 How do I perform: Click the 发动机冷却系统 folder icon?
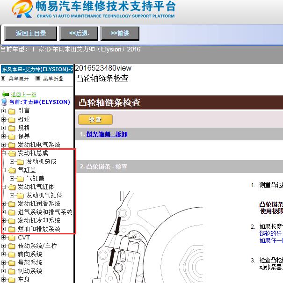click(12, 221)
